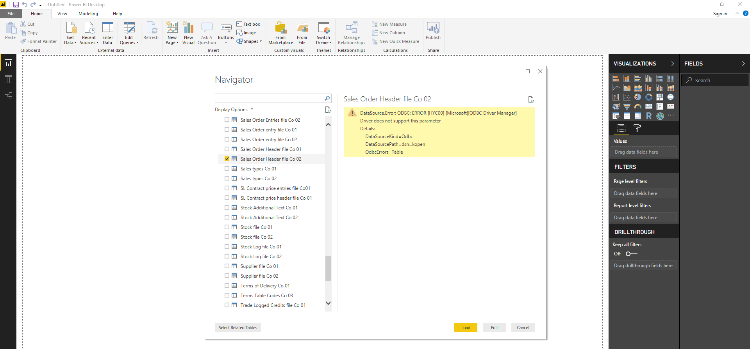
Task: Click the Sign in link
Action: pos(720,14)
